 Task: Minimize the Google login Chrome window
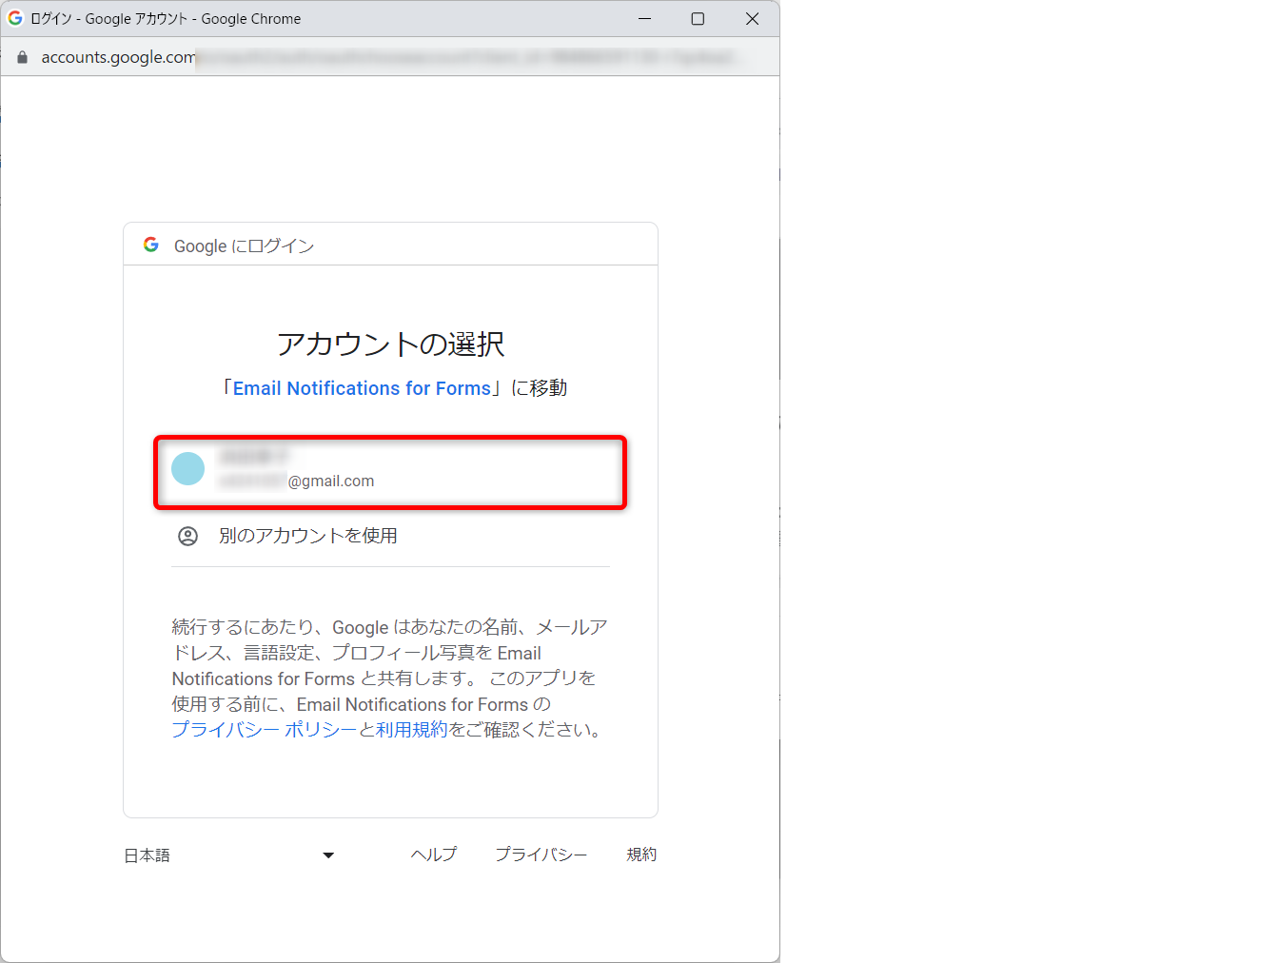click(x=644, y=19)
